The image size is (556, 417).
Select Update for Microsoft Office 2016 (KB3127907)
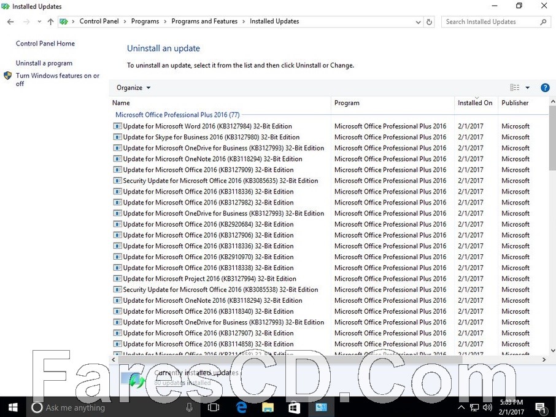click(208, 333)
